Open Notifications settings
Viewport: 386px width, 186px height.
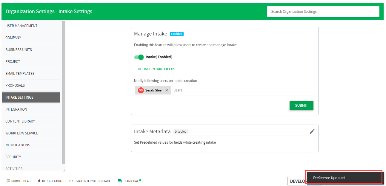(x=31, y=145)
